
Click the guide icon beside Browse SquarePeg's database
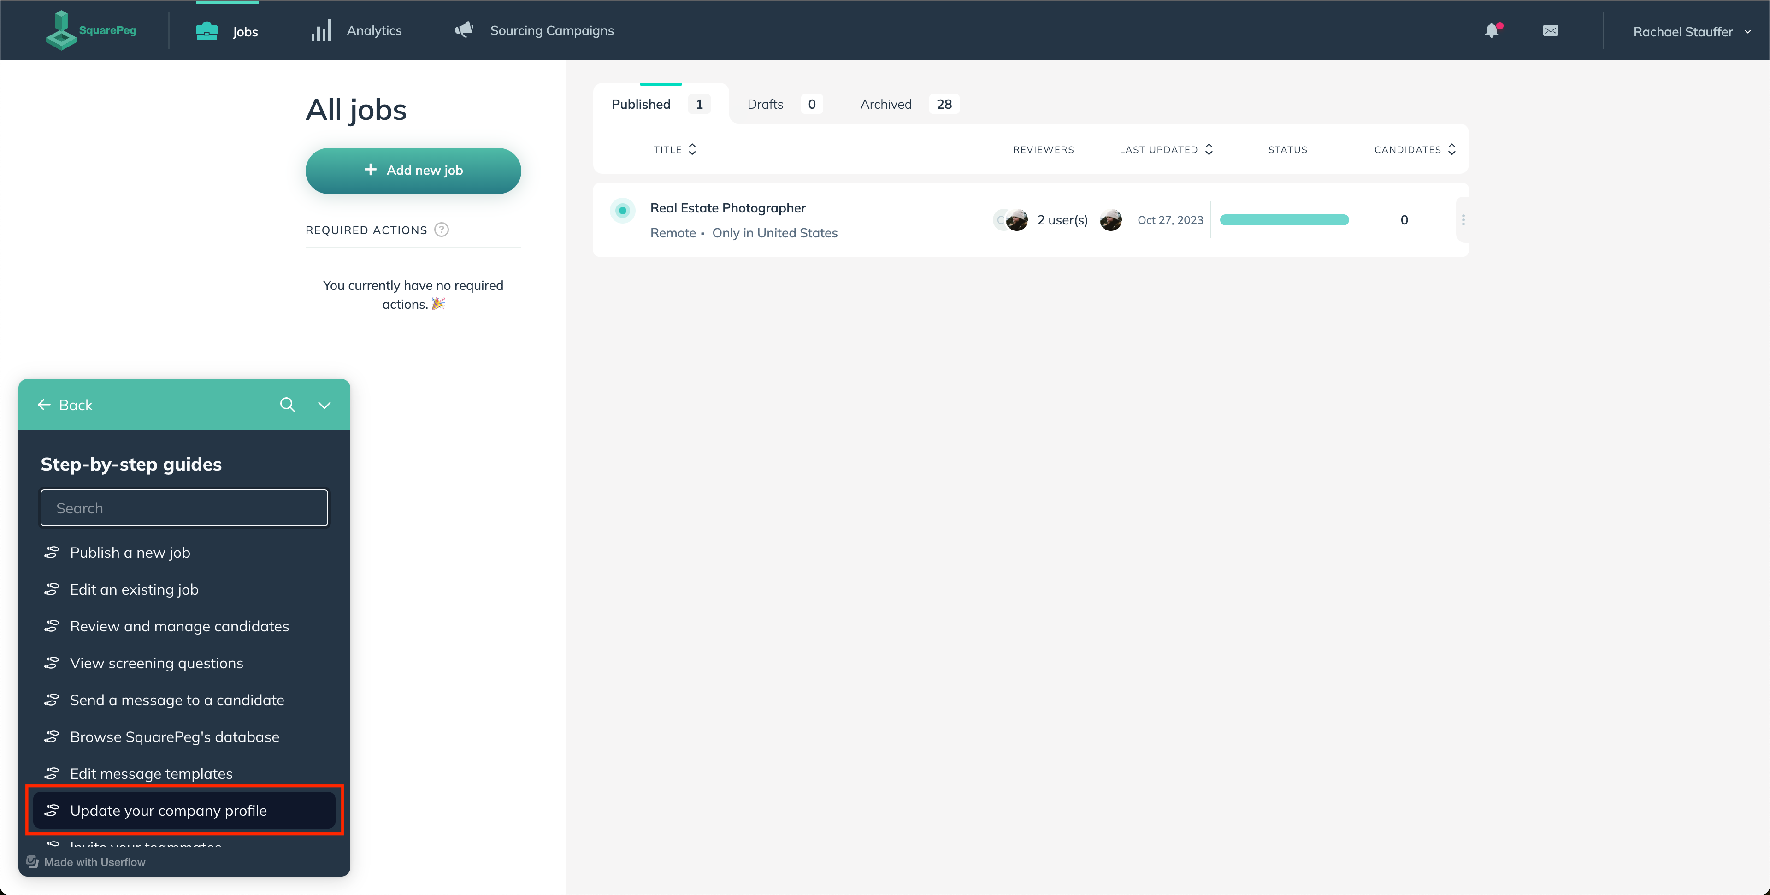coord(52,736)
